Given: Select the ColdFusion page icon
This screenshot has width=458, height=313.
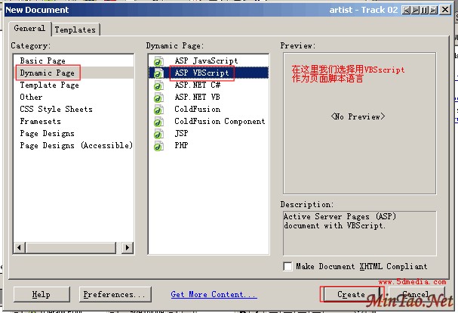Looking at the screenshot, I should point(158,110).
